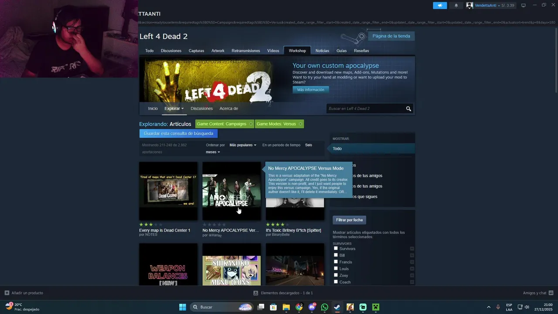The width and height of the screenshot is (558, 314).
Task: Open the Reseñas tab
Action: pyautogui.click(x=361, y=51)
